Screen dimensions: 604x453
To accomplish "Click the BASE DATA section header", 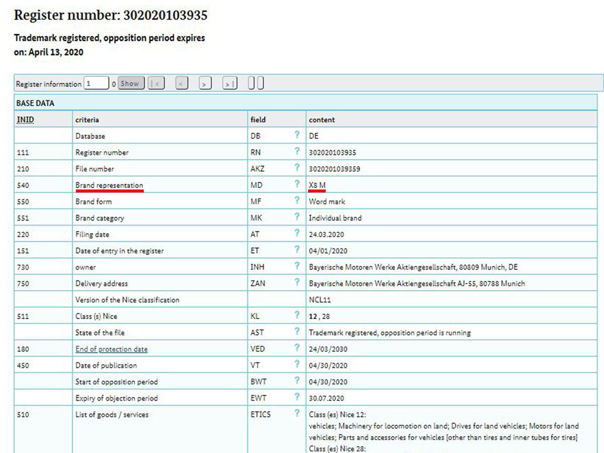I will point(35,103).
